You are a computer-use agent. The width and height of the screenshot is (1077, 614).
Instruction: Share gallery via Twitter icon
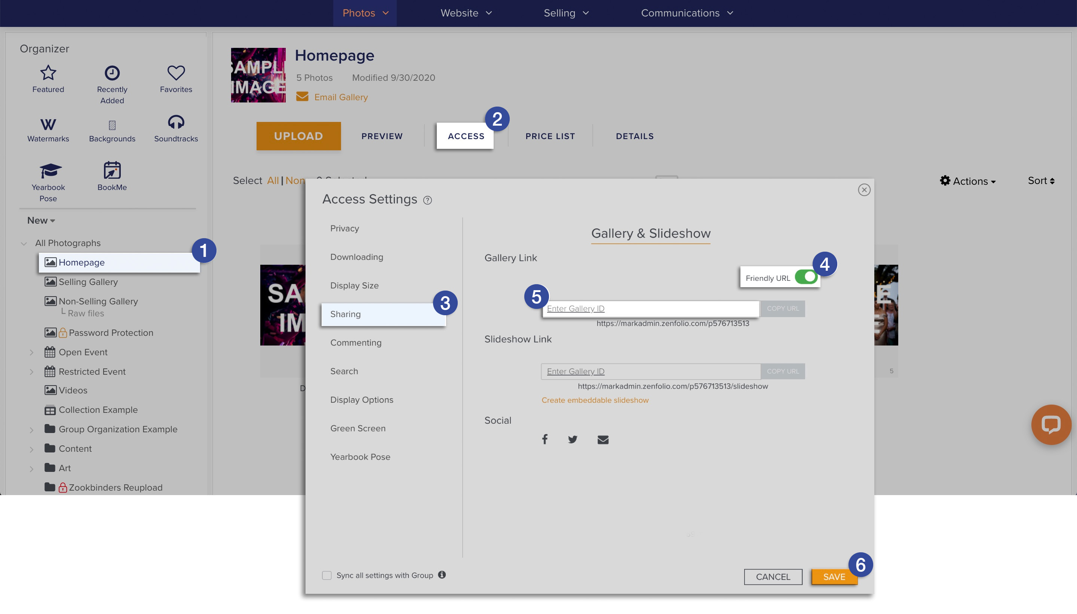tap(572, 439)
